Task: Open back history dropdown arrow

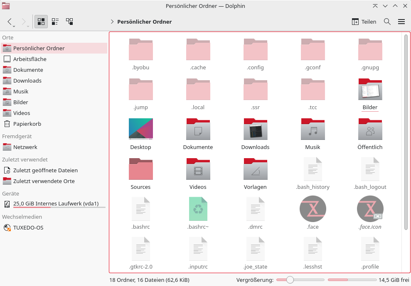Action: click(x=14, y=26)
